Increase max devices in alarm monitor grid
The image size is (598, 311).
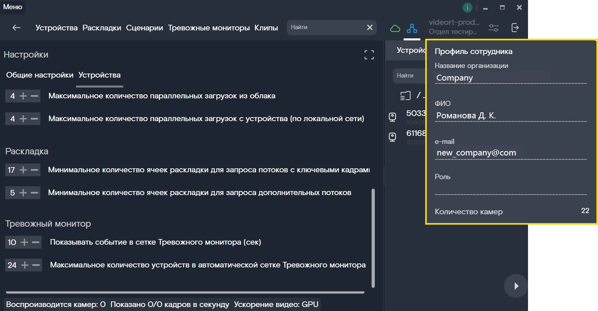[25, 265]
